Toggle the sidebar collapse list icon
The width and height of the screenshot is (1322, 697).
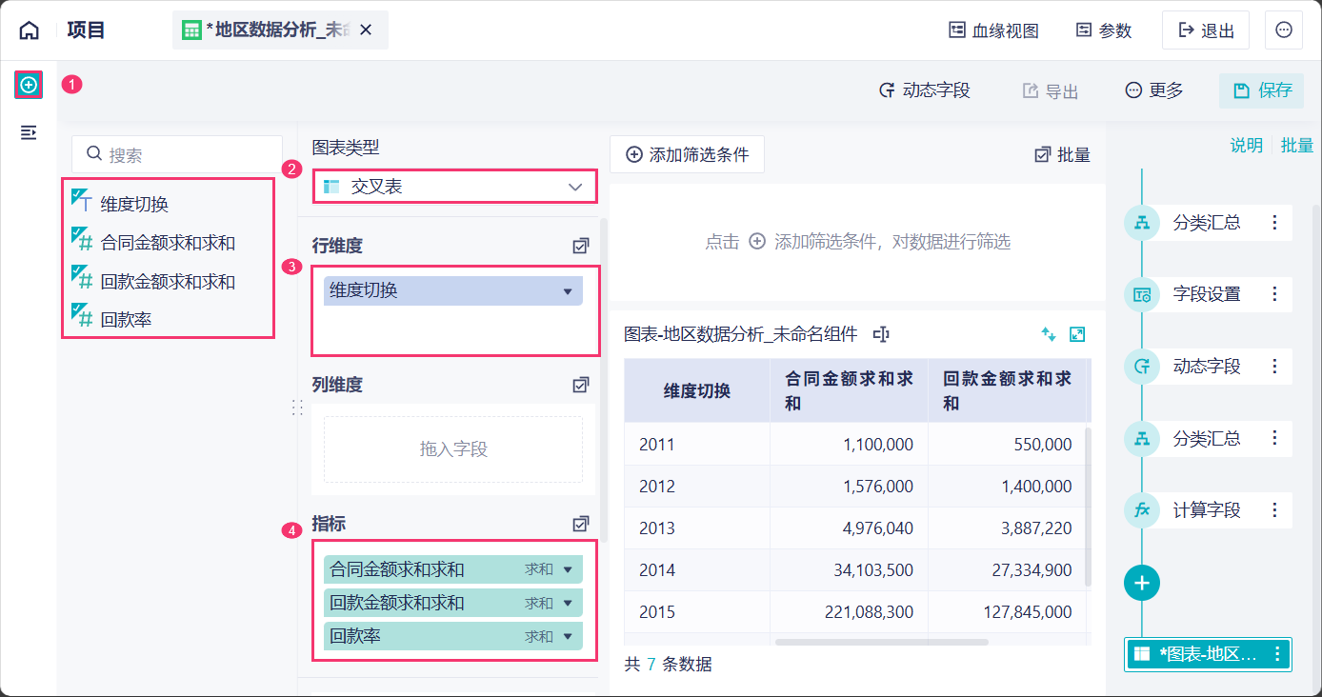point(29,132)
